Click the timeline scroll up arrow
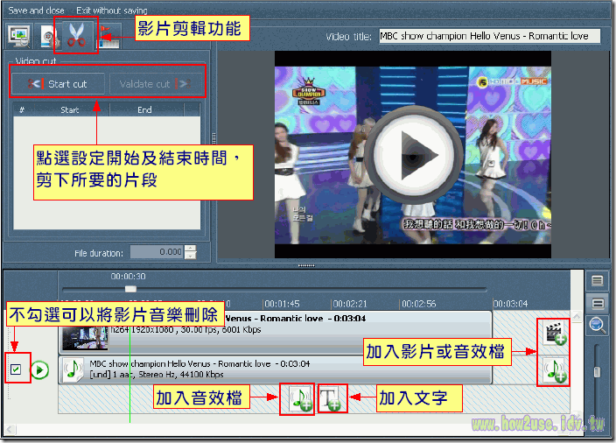The height and width of the screenshot is (443, 616). [x=577, y=316]
